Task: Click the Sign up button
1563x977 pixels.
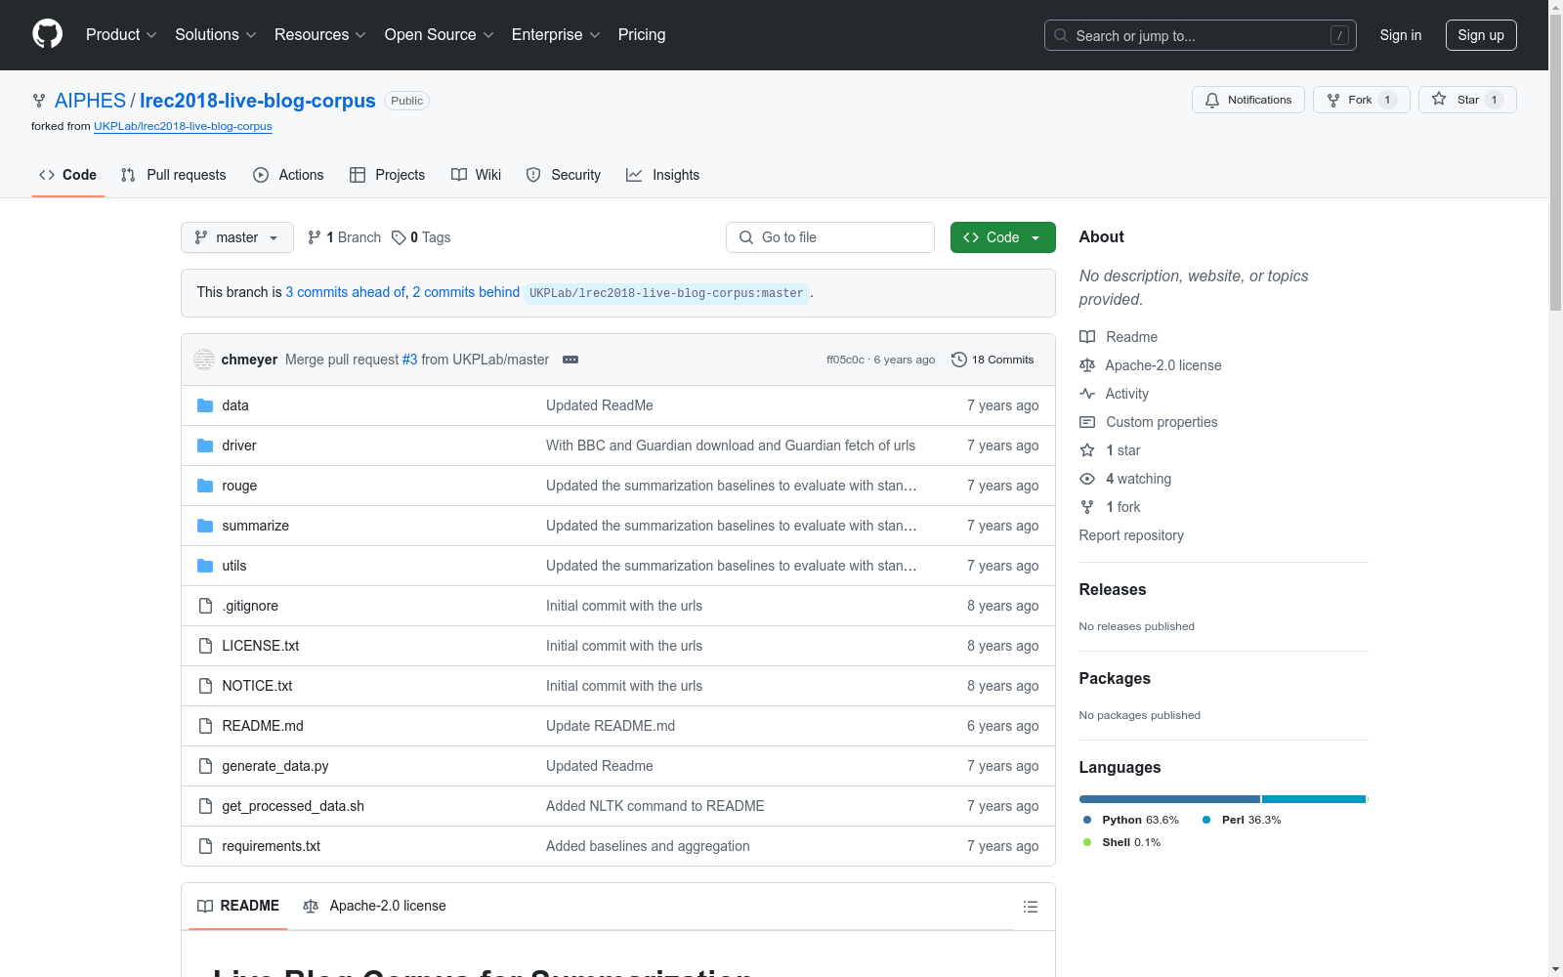Action: point(1481,35)
